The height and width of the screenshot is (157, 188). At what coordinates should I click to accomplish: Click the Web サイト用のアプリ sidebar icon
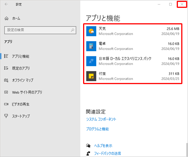click(6, 92)
